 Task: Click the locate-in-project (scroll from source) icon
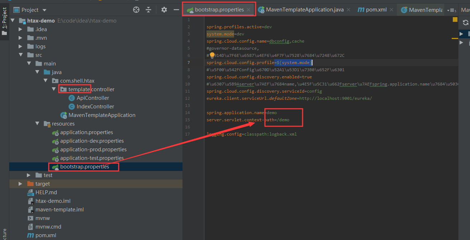[x=136, y=10]
